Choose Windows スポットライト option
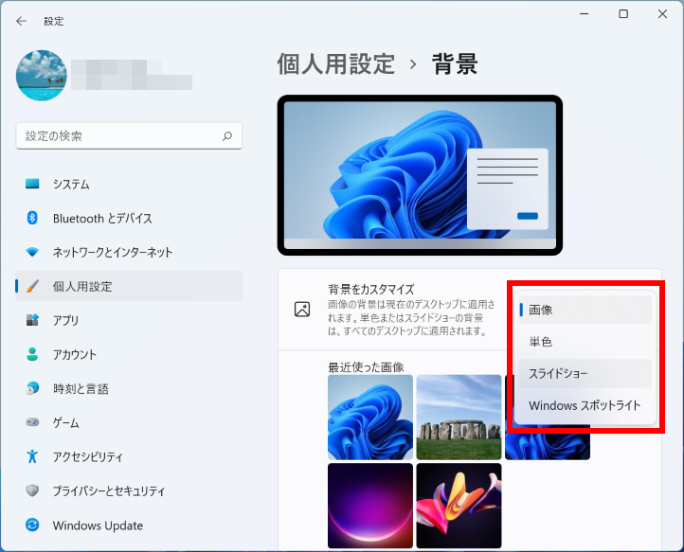684x552 pixels. [585, 405]
